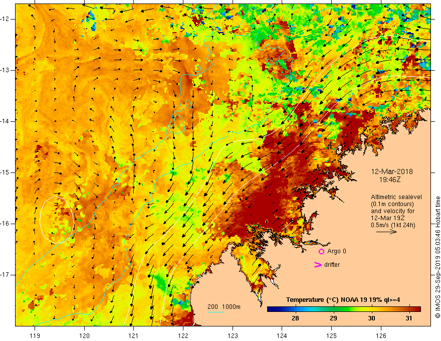
Task: Click the 0.5m/s velocity scale arrow
Action: 386,232
